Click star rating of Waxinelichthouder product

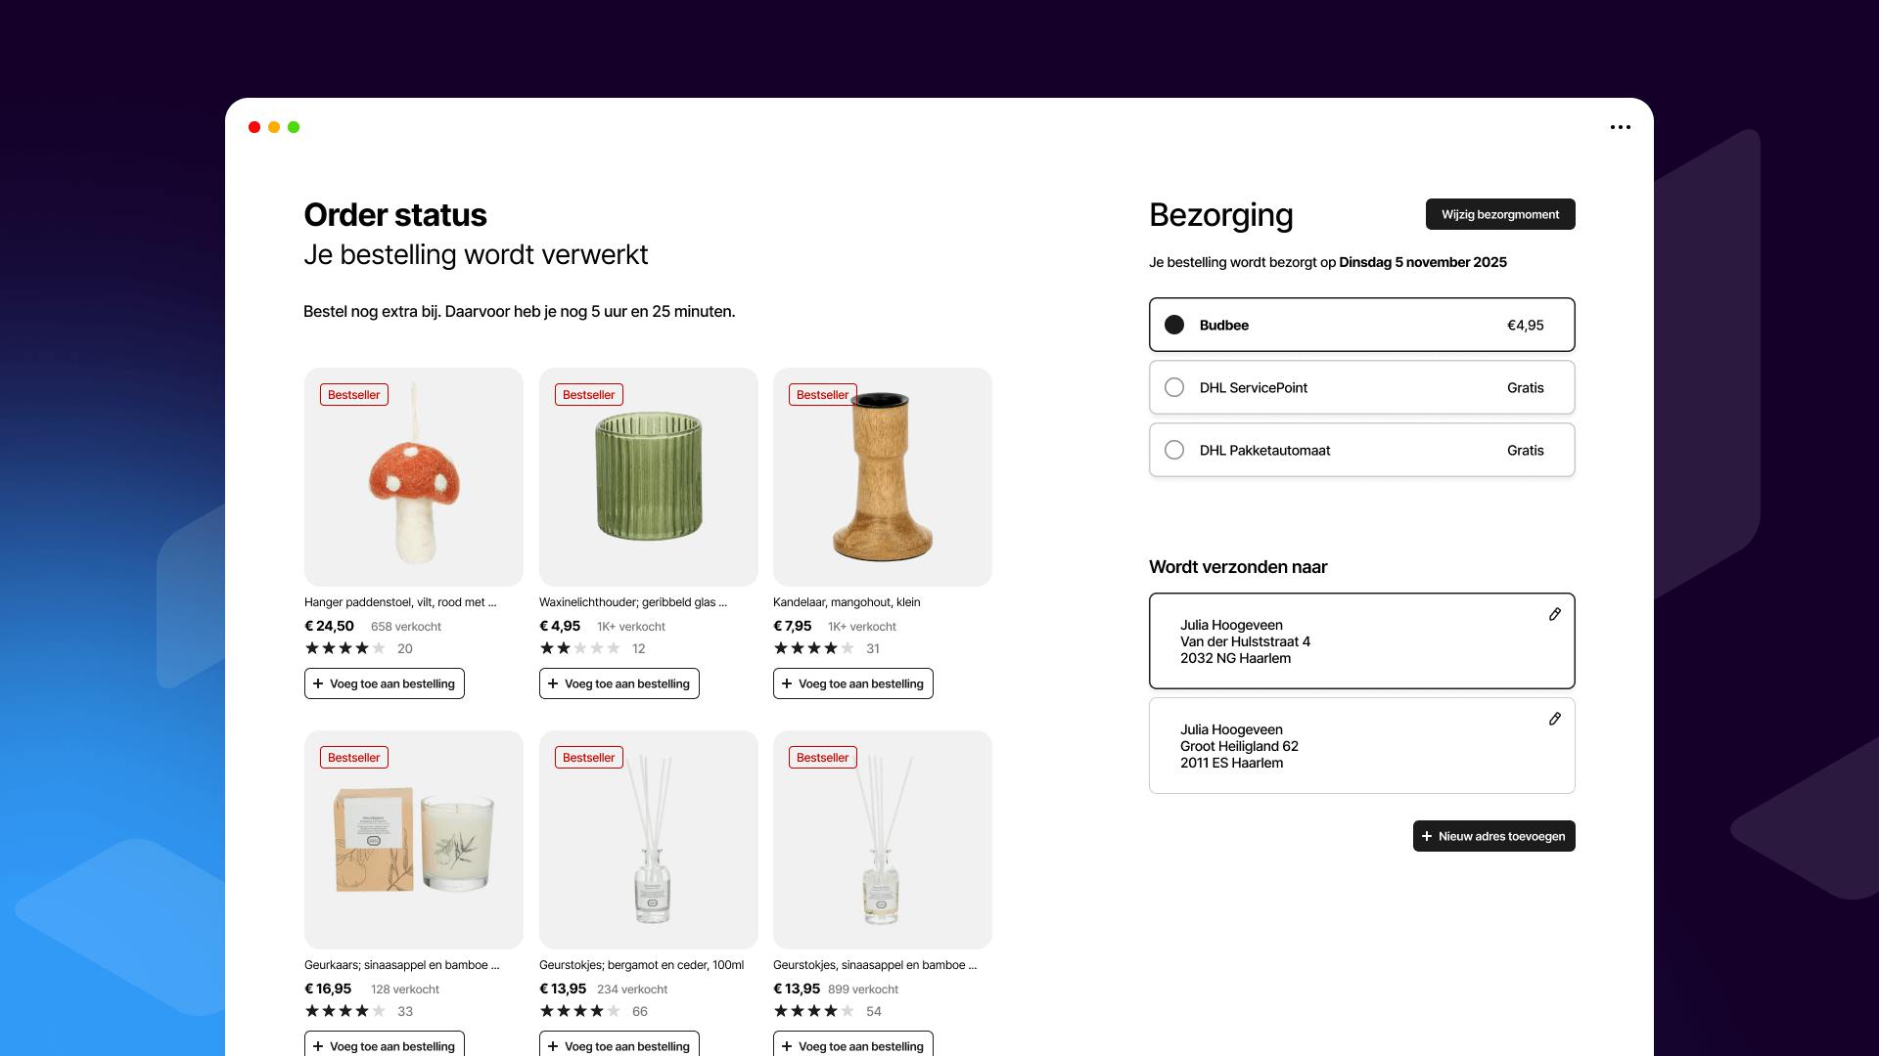[579, 648]
